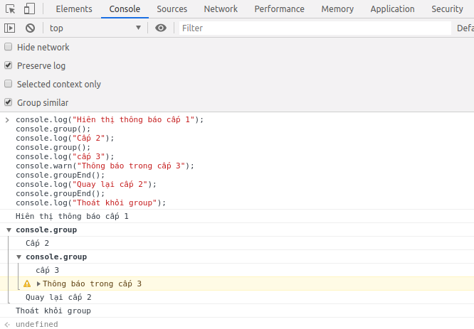Clear the console with the ban icon
The image size is (474, 329).
30,28
